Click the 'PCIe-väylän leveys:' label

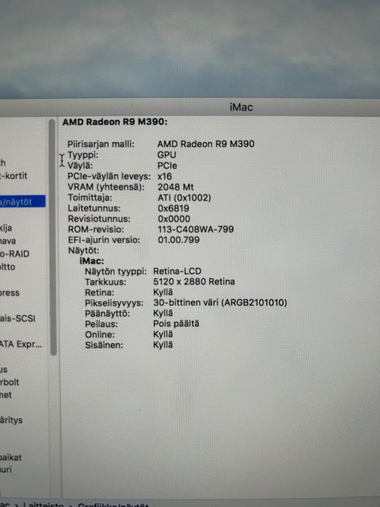pos(109,176)
